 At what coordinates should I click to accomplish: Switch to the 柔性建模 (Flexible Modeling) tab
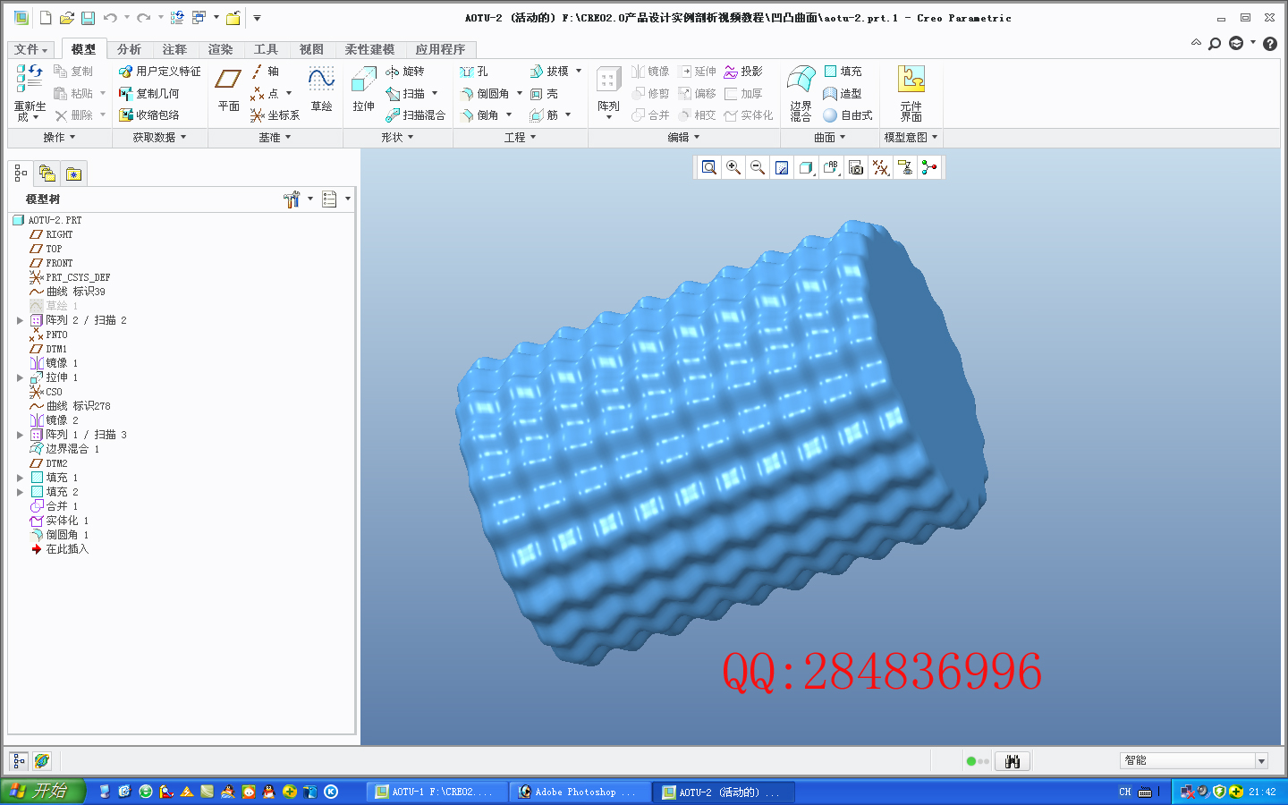tap(369, 50)
